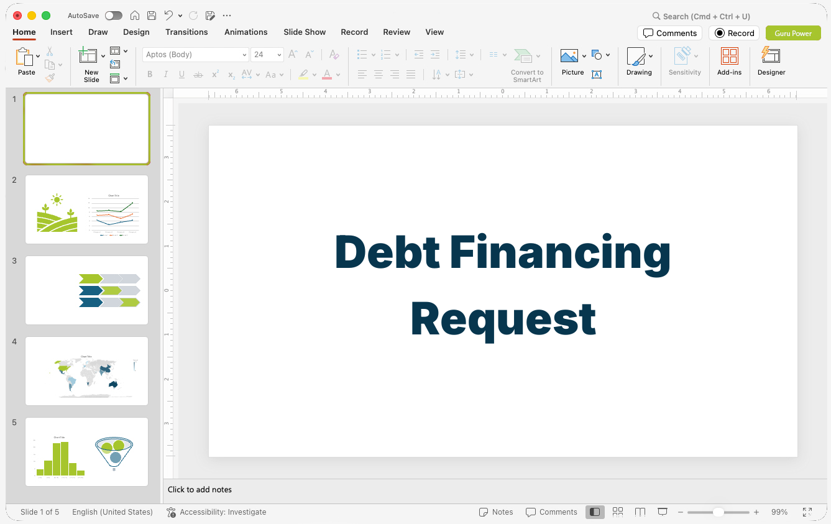Click the Save floppy disk icon
831x524 pixels.
[x=152, y=16]
